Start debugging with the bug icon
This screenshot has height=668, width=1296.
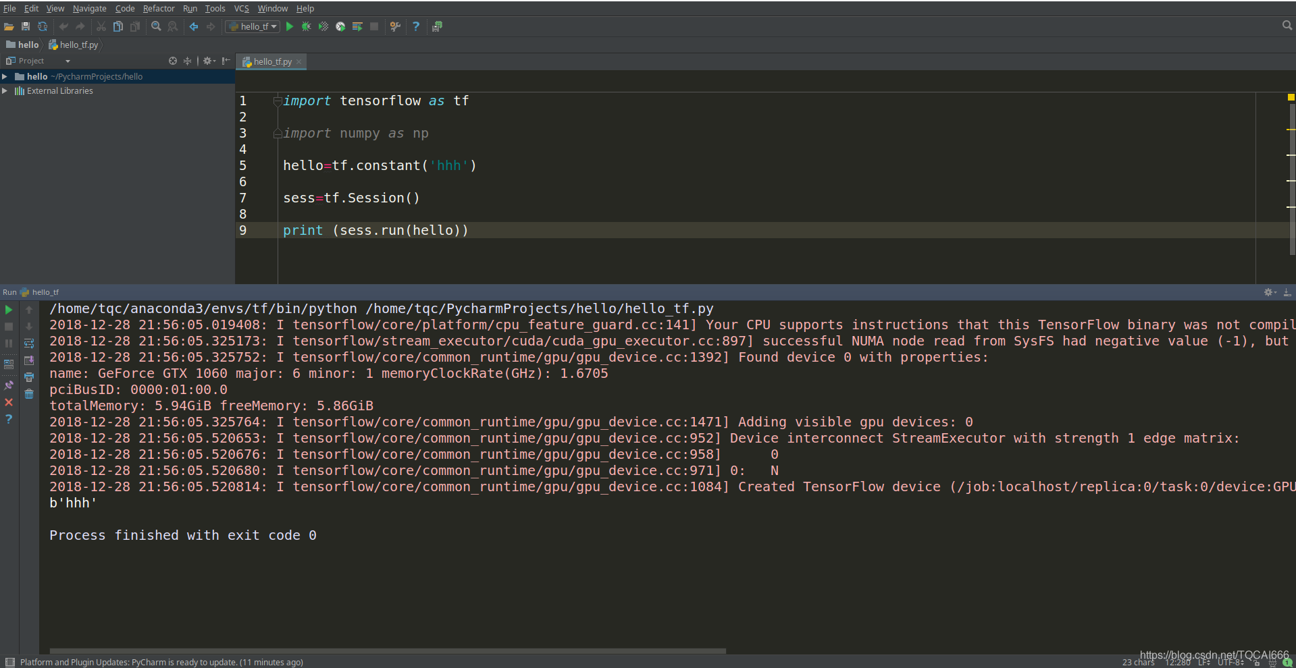tap(307, 26)
